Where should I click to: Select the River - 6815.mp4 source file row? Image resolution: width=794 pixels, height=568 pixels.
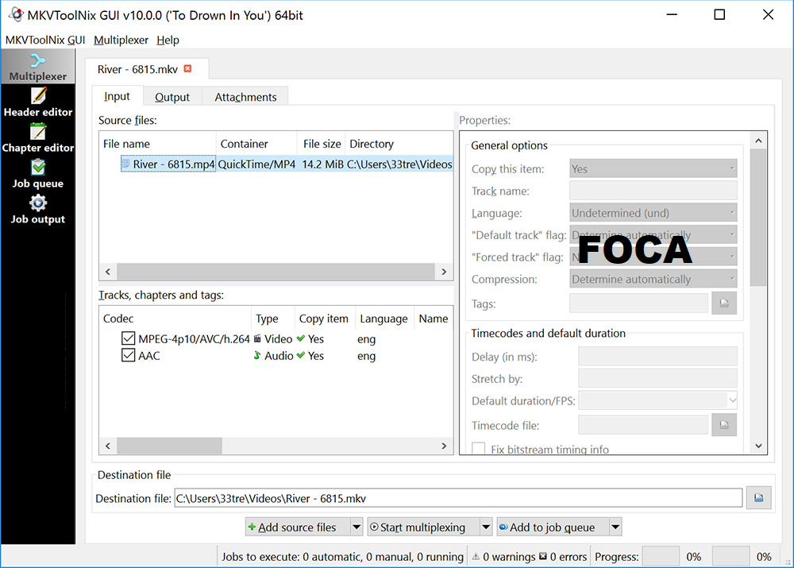click(x=276, y=164)
